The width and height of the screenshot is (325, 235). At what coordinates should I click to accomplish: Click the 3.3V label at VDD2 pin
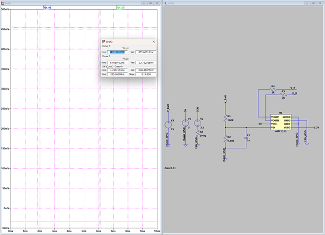click(x=316, y=128)
